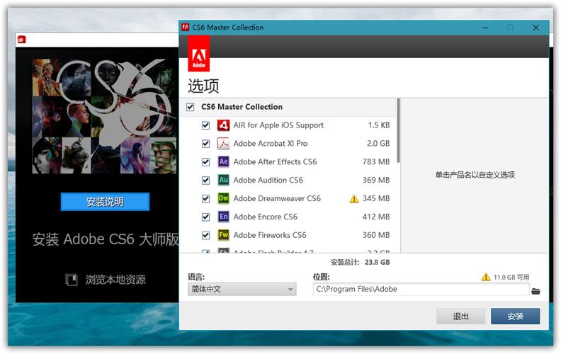The image size is (561, 354).
Task: Uncheck Adobe Encore CS6 checkbox
Action: pos(205,217)
